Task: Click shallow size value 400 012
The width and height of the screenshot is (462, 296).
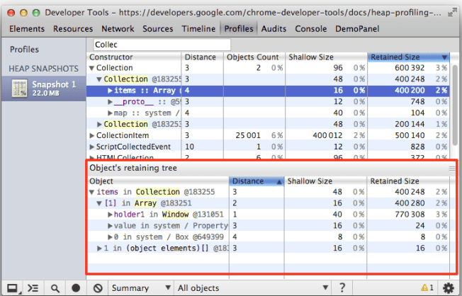Action: [x=327, y=135]
